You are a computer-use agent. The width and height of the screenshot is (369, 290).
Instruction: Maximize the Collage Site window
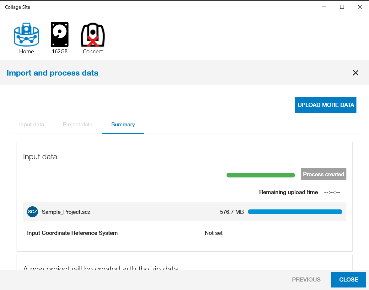click(x=342, y=7)
